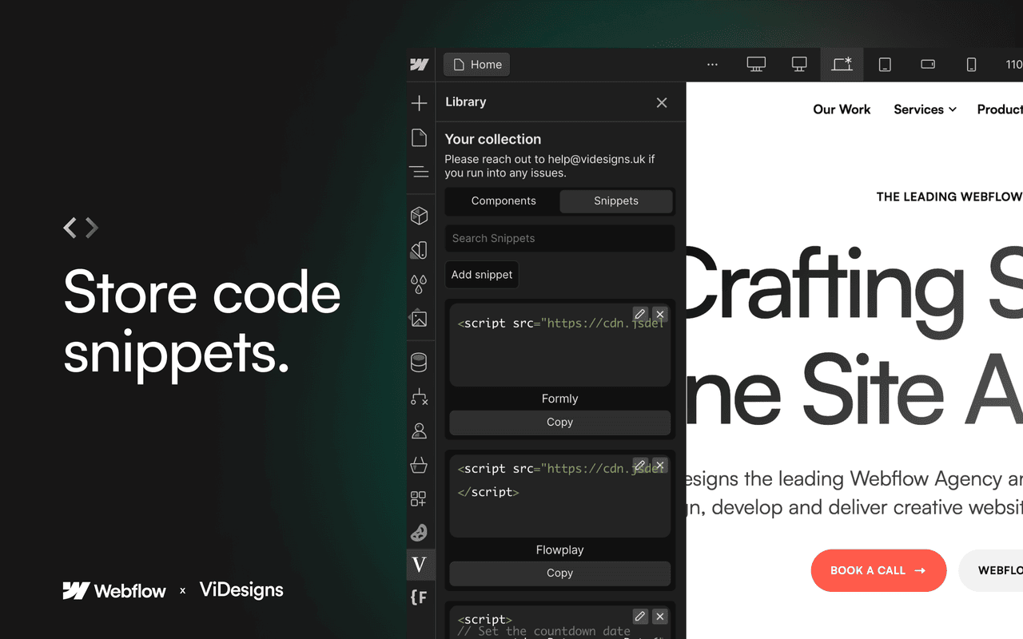Open the {F Finsweet app icon
This screenshot has width=1023, height=639.
click(419, 597)
